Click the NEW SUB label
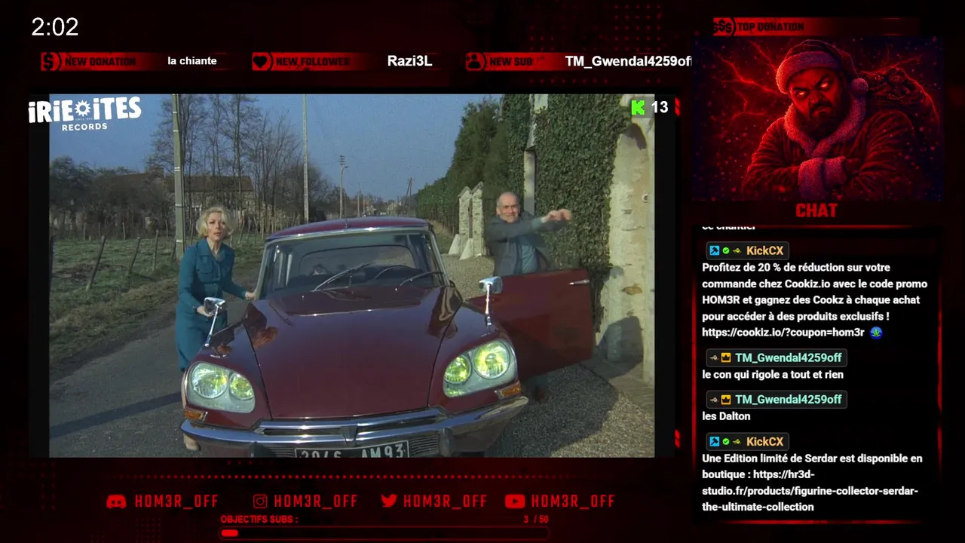Viewport: 965px width, 543px height. pyautogui.click(x=511, y=62)
